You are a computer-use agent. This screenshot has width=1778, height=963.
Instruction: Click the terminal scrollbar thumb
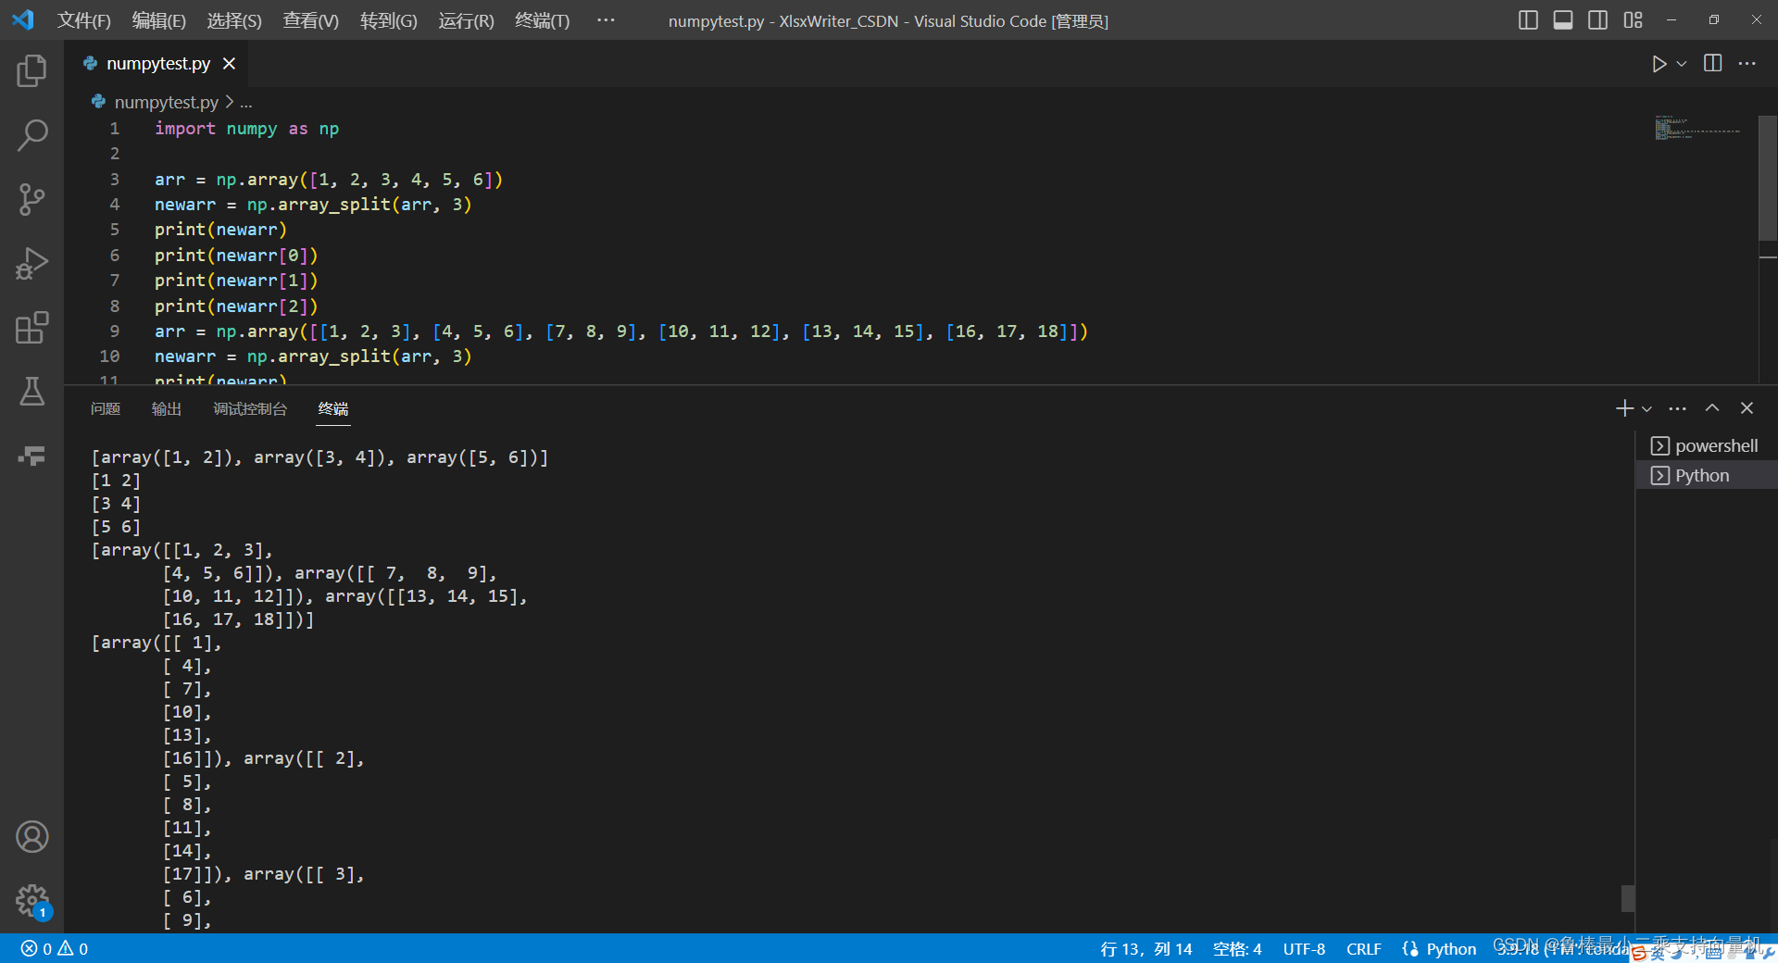click(1627, 898)
